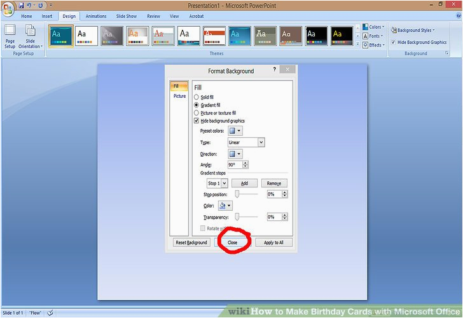Apply the white Office theme thumbnail
Image resolution: width=463 pixels, height=318 pixels.
click(86, 36)
